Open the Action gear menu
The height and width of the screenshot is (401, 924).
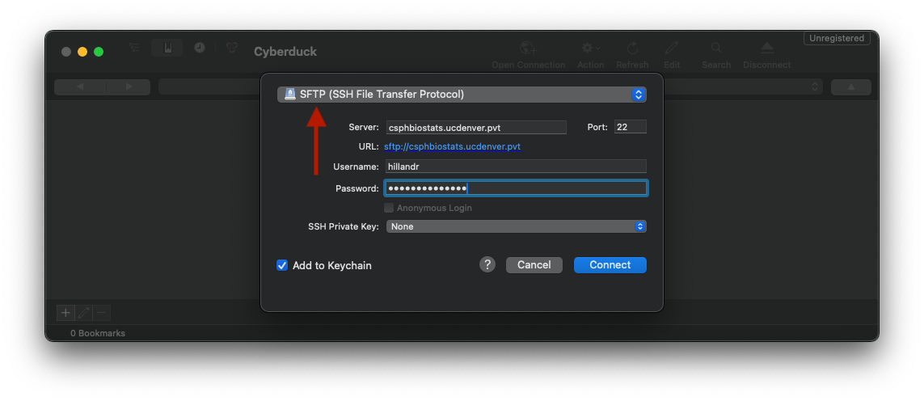click(590, 49)
